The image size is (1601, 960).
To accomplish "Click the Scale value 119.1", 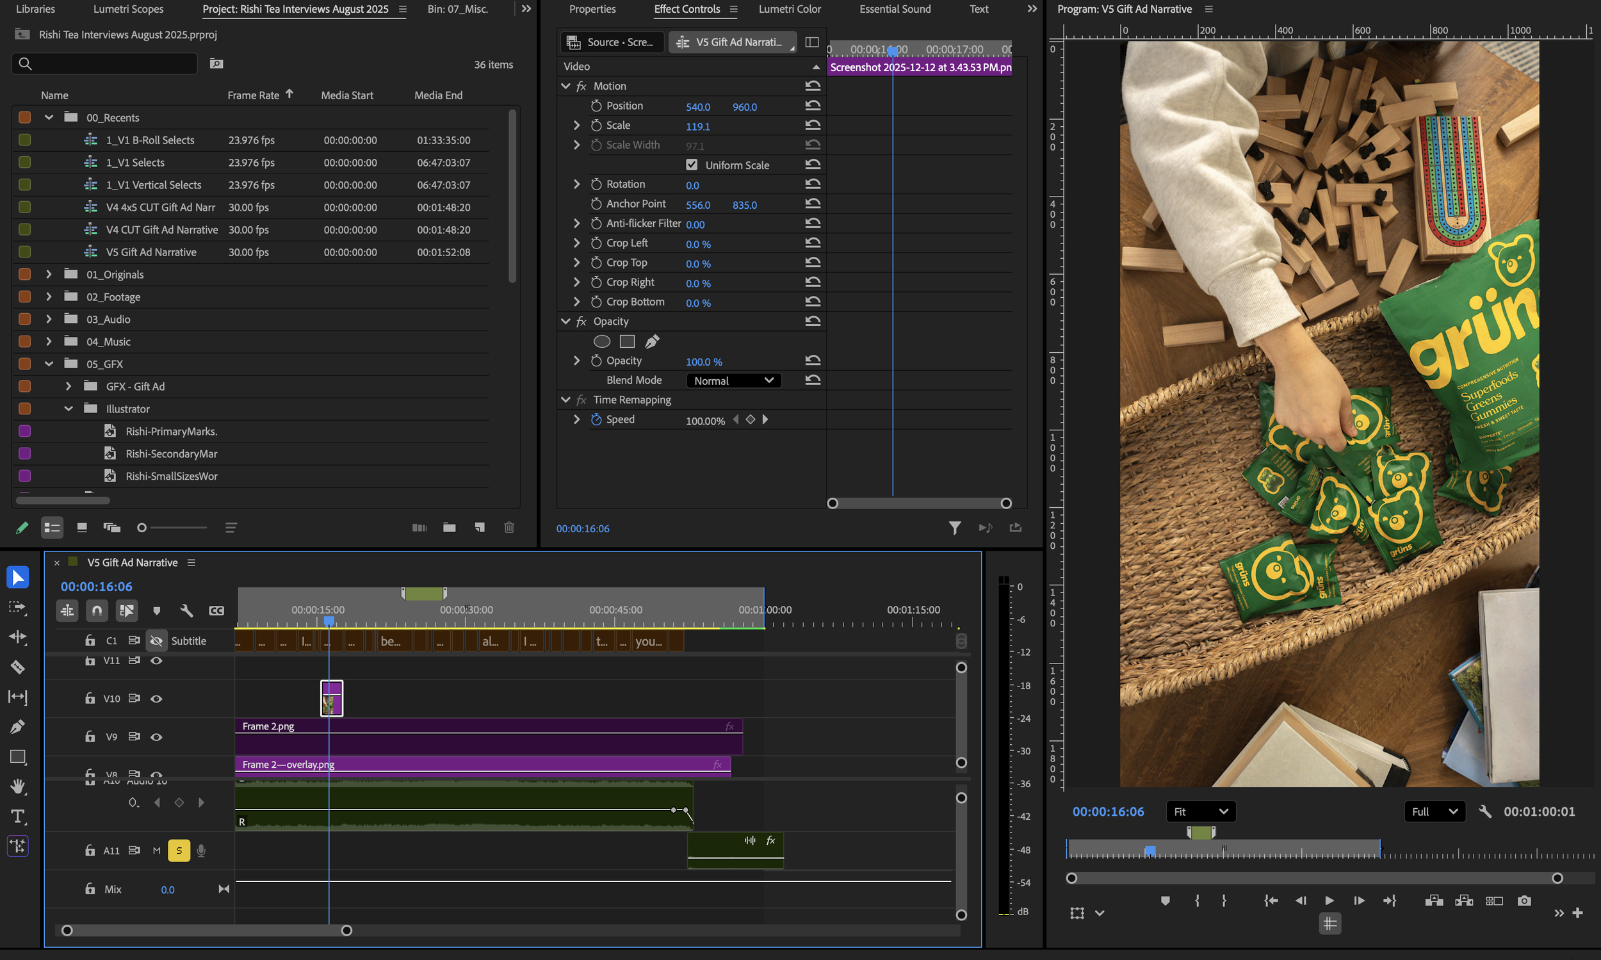I will [697, 126].
